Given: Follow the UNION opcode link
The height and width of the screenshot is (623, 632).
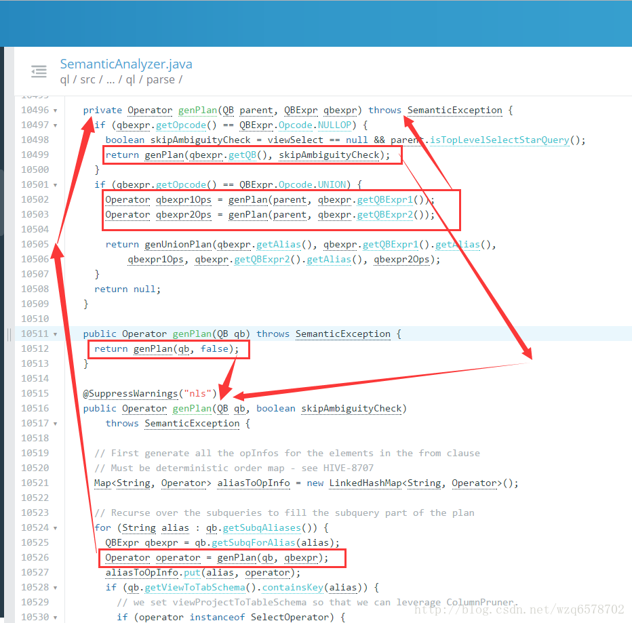Looking at the screenshot, I should click(332, 185).
